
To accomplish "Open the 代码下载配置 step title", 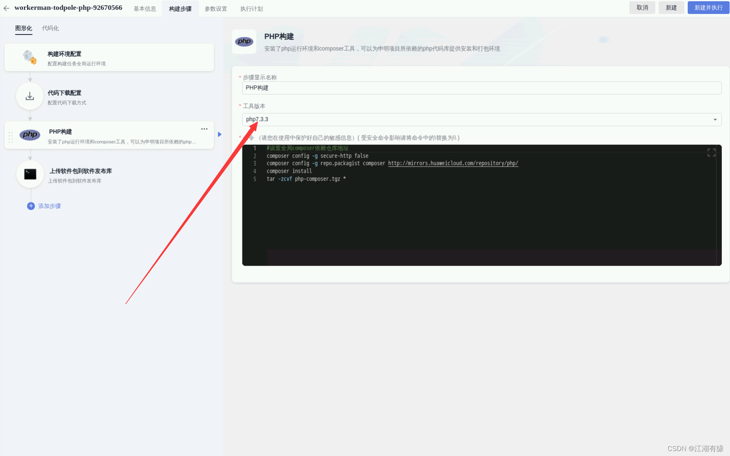I will click(x=64, y=93).
